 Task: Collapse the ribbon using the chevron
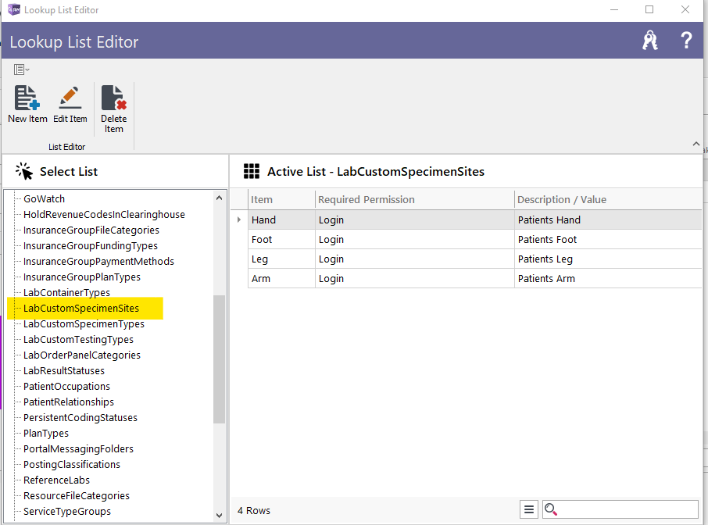(695, 144)
